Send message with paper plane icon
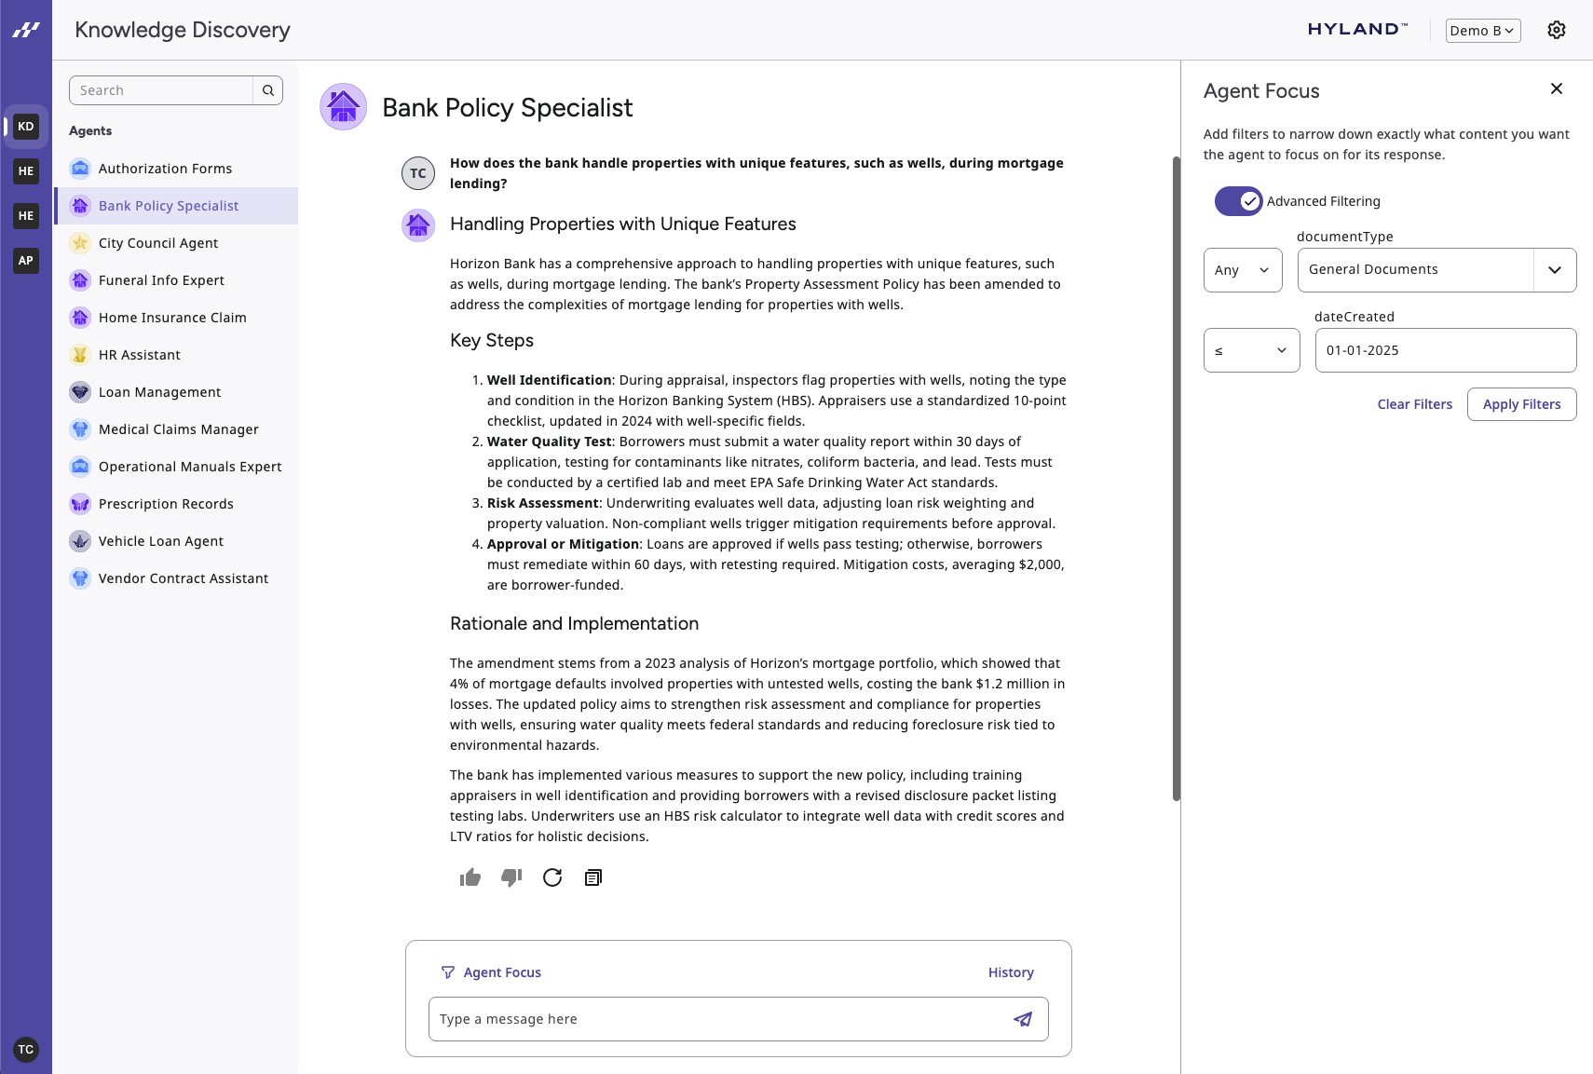The width and height of the screenshot is (1593, 1074). (x=1023, y=1019)
